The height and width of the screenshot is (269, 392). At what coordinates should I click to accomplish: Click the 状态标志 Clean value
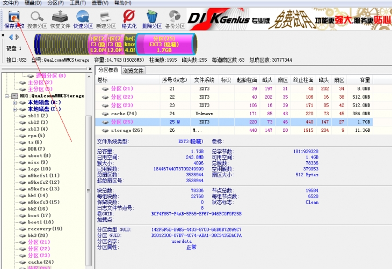pyautogui.click(x=312, y=202)
